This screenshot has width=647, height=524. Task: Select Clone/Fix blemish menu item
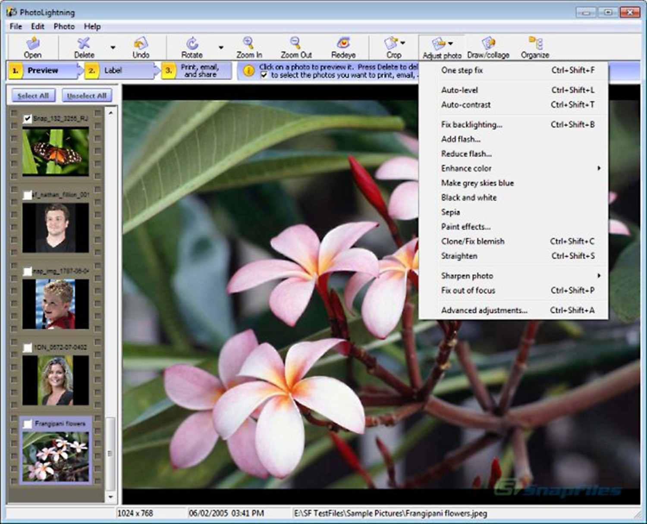pyautogui.click(x=513, y=242)
